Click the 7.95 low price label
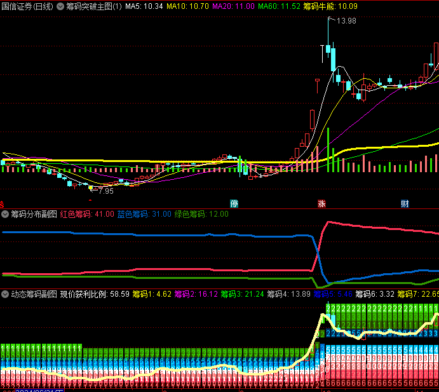This screenshot has height=392, width=439. pyautogui.click(x=106, y=191)
